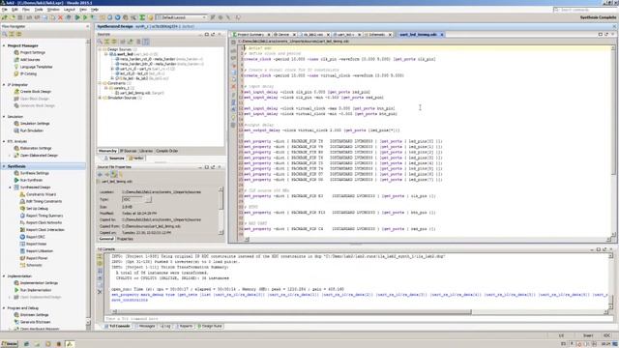Open Language Templates

(37, 67)
